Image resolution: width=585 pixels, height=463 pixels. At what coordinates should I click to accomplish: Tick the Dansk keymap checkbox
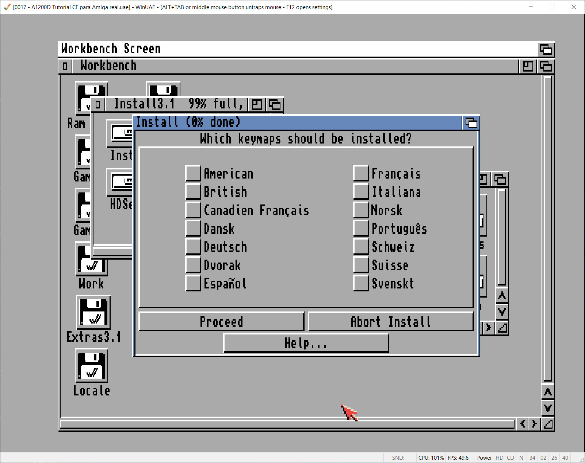point(193,228)
